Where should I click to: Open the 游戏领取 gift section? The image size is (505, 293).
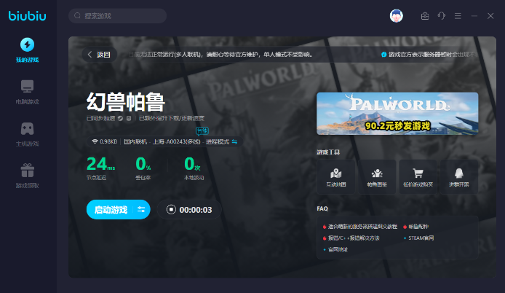pyautogui.click(x=27, y=175)
